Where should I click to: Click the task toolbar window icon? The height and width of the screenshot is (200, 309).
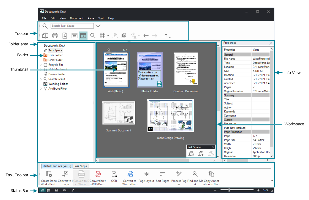pyautogui.click(x=74, y=36)
